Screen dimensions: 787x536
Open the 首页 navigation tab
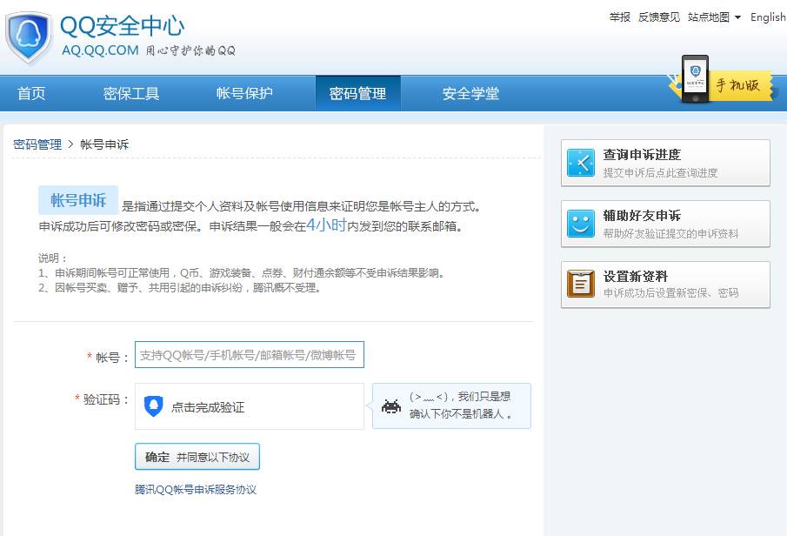click(31, 93)
